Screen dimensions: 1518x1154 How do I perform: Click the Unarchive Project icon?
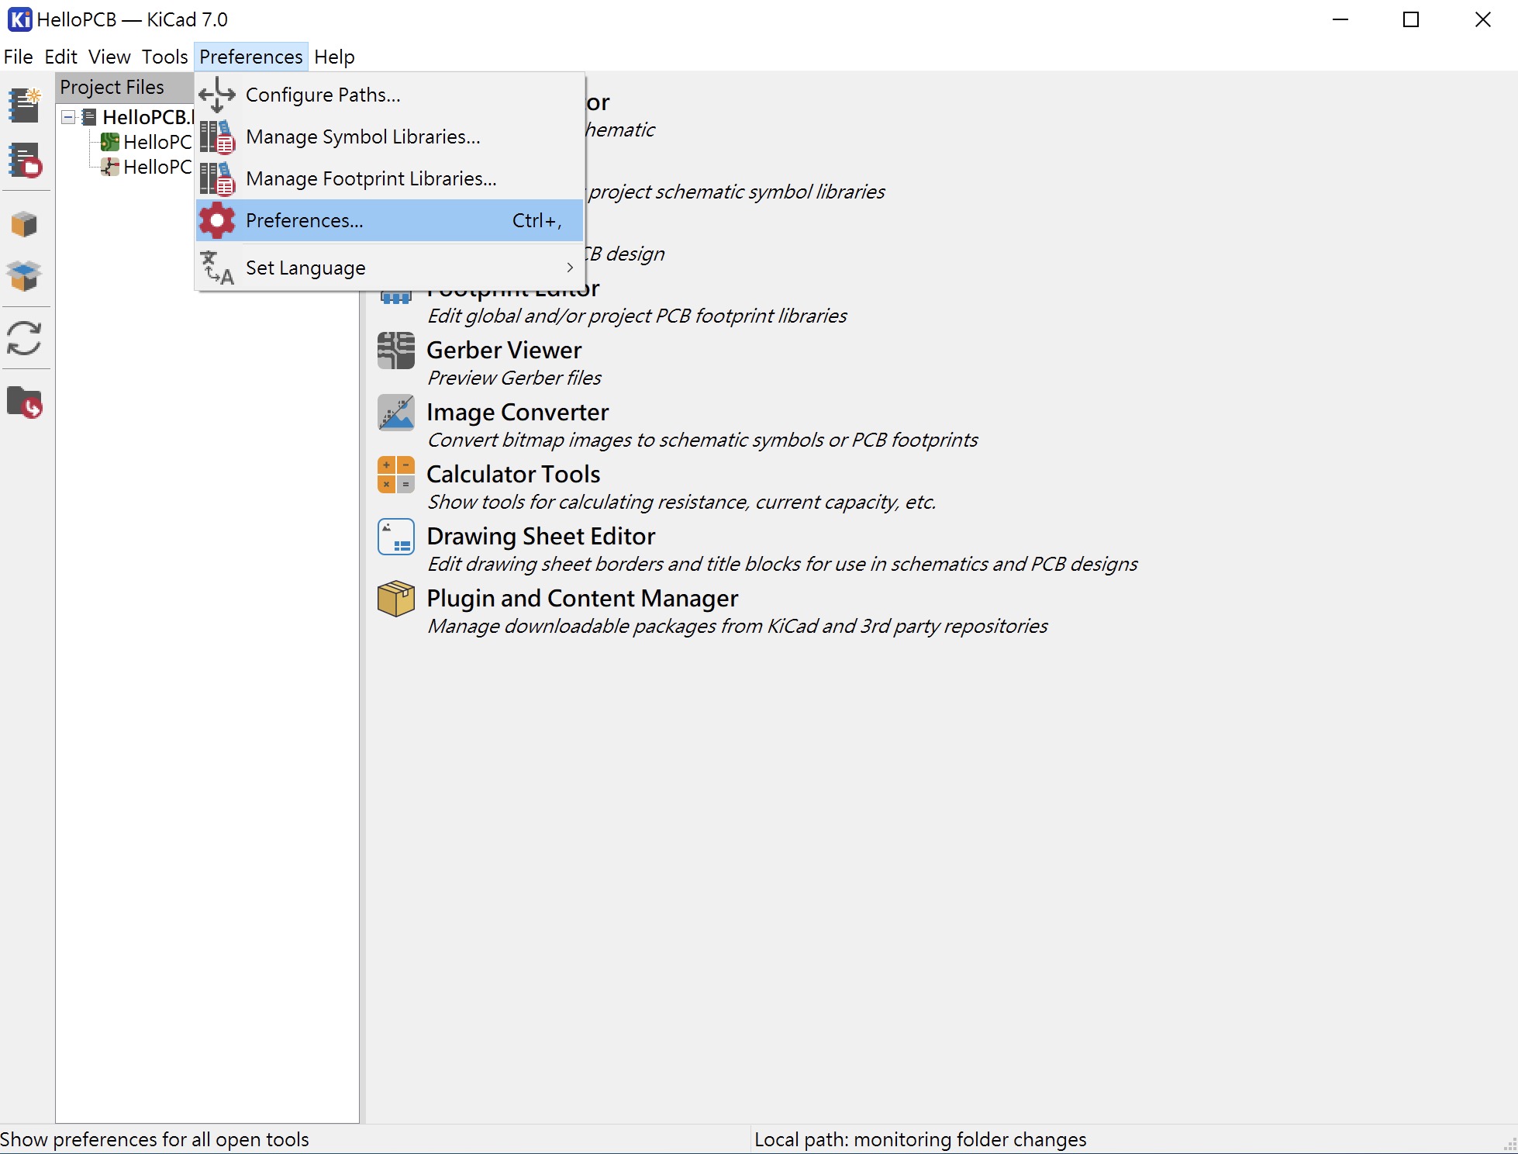click(x=25, y=275)
